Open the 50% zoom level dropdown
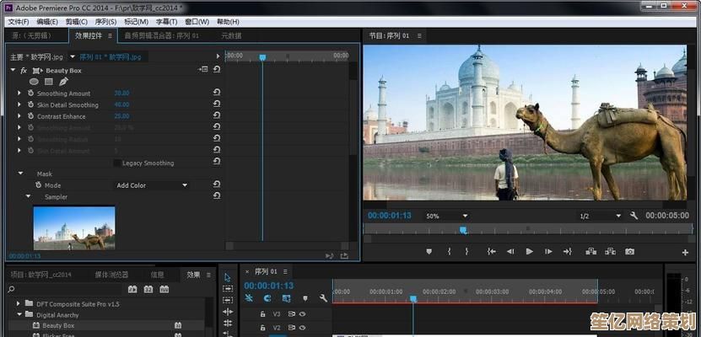The image size is (701, 337). pyautogui.click(x=446, y=216)
